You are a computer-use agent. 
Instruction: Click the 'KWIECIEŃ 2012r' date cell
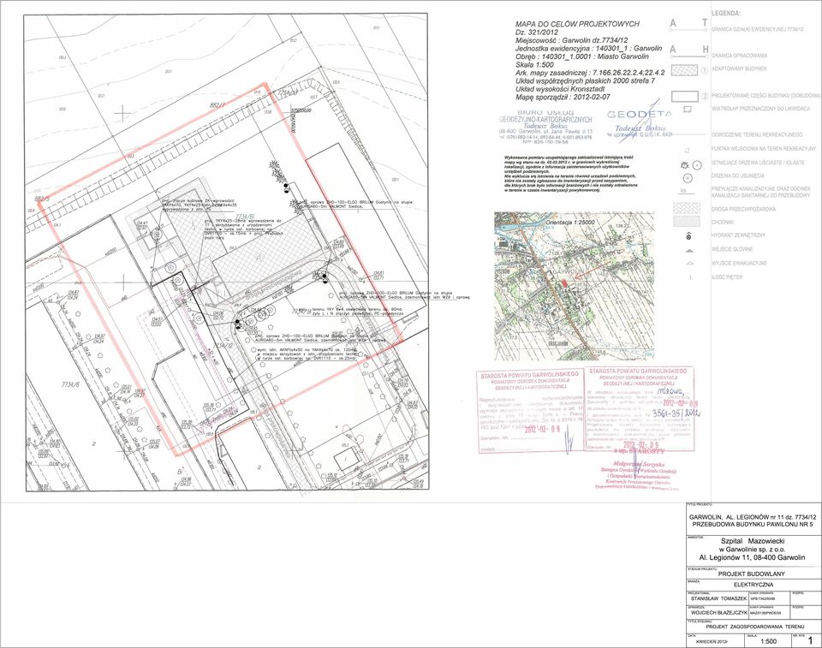(x=713, y=640)
